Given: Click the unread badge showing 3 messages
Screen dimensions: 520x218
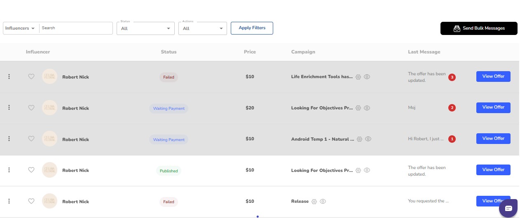Looking at the screenshot, I should point(452,77).
